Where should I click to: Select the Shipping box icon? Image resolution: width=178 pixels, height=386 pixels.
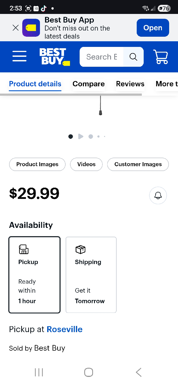tap(80, 249)
